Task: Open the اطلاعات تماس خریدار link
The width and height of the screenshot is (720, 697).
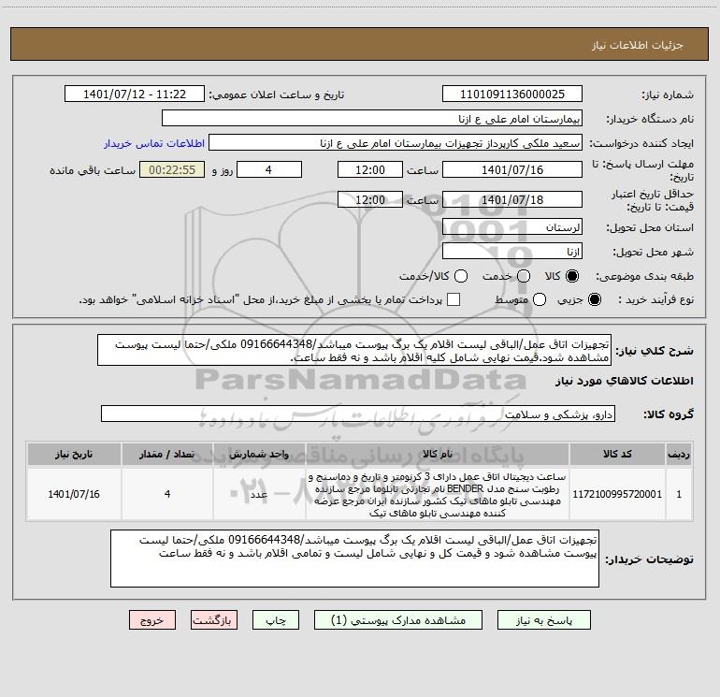Action: click(x=154, y=143)
